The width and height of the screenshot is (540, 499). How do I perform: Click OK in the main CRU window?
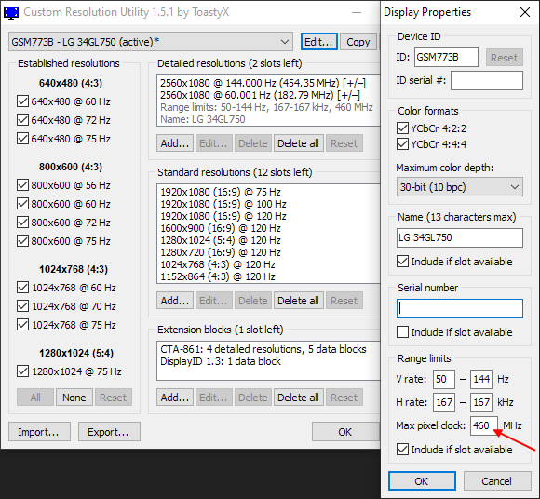pos(345,431)
